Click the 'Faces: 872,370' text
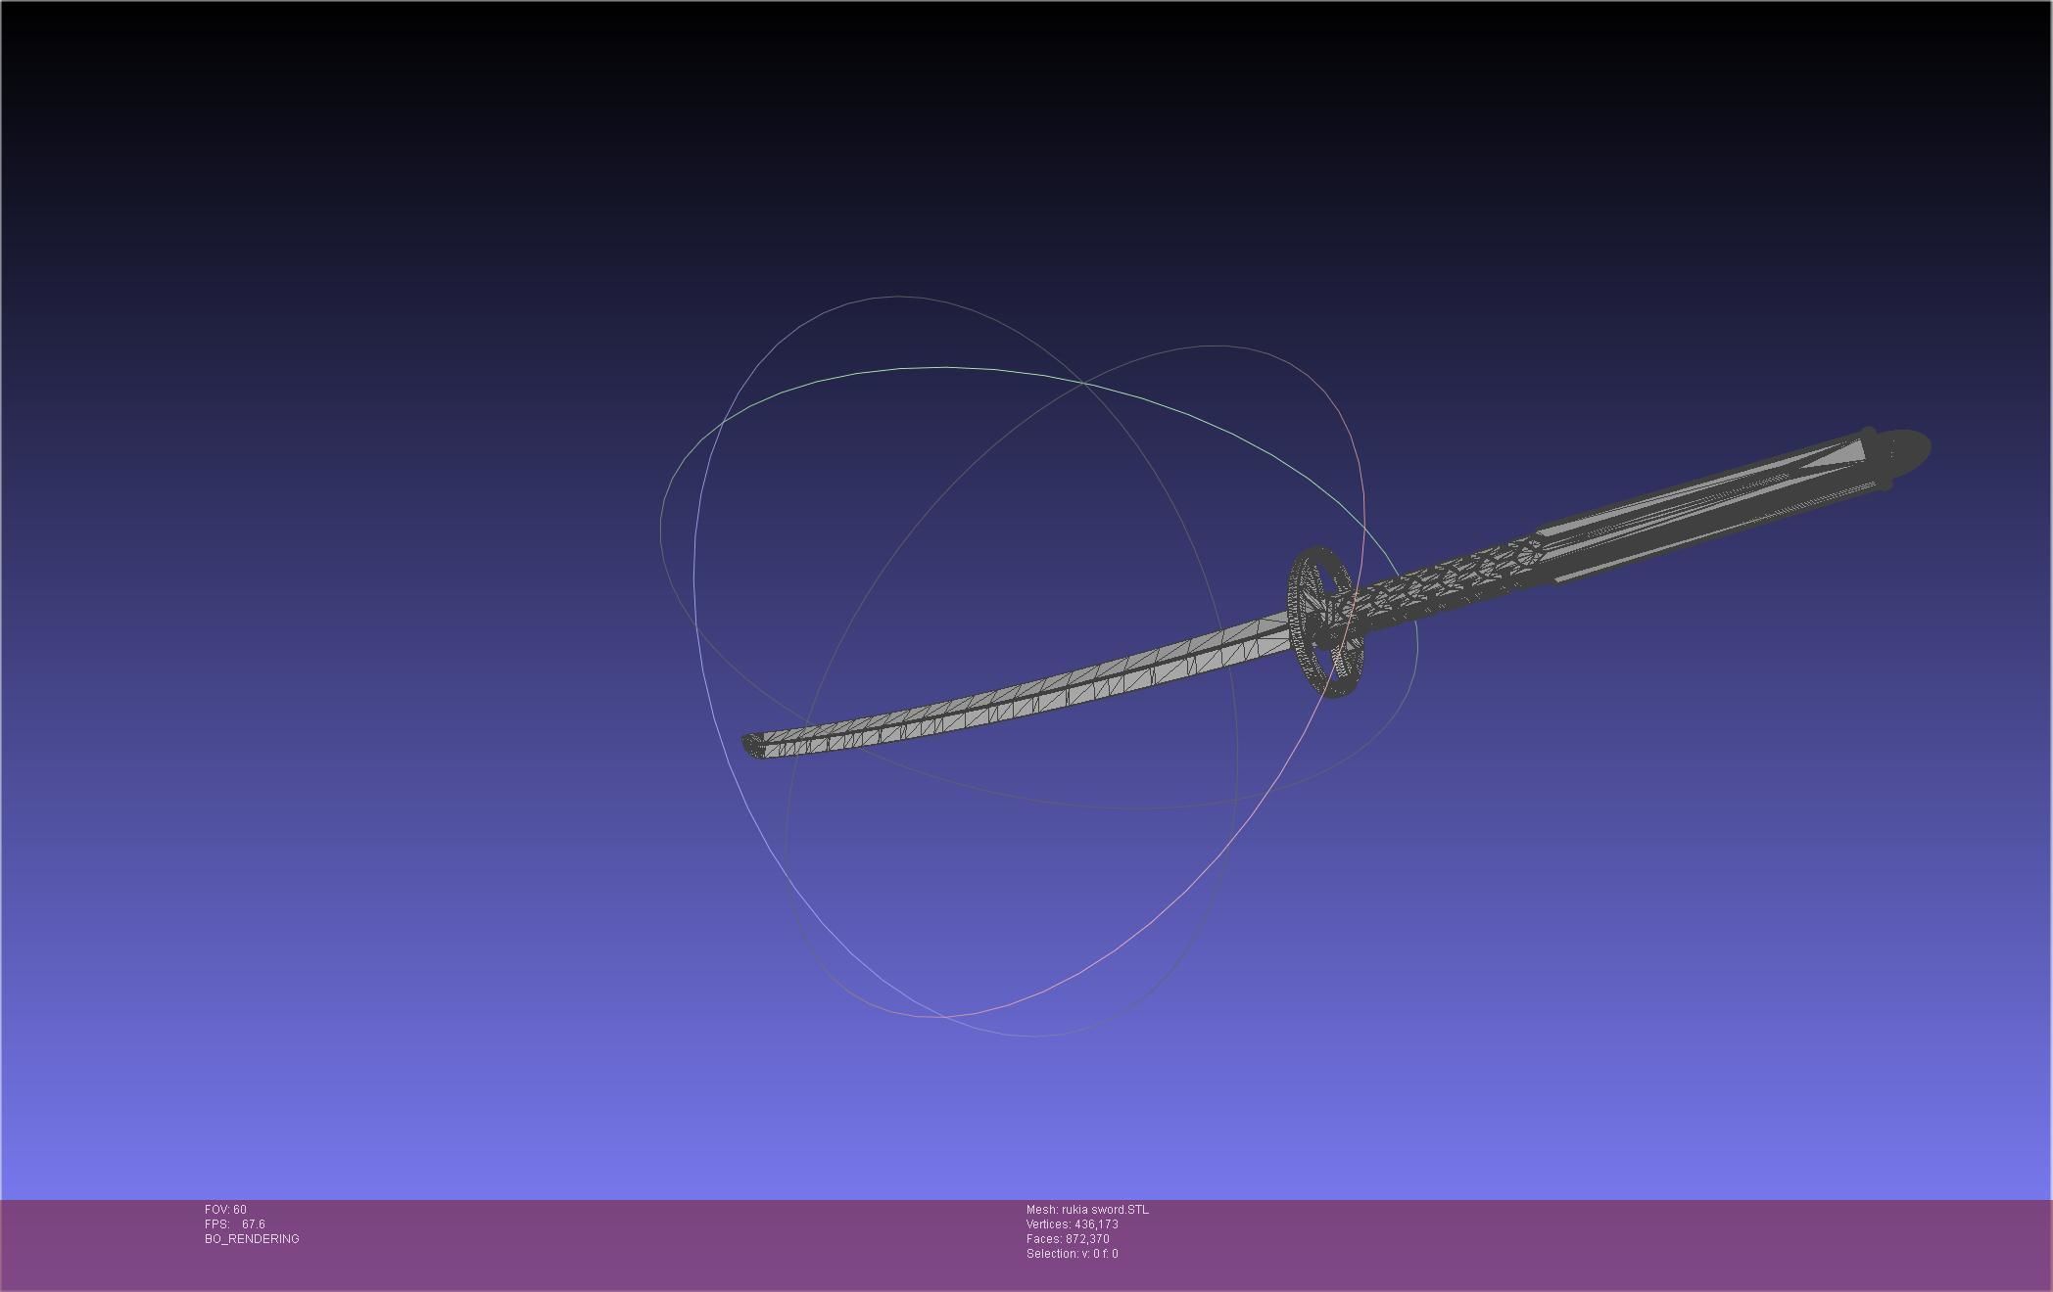 pos(1068,1239)
